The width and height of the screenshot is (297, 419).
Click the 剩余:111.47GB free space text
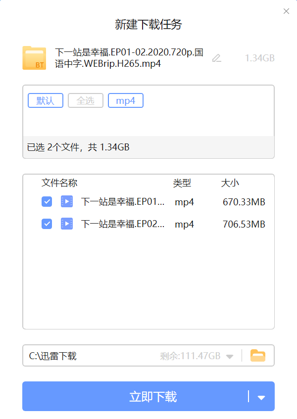click(x=190, y=356)
